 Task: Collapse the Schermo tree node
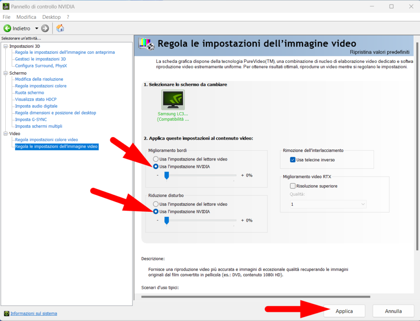click(x=6, y=73)
